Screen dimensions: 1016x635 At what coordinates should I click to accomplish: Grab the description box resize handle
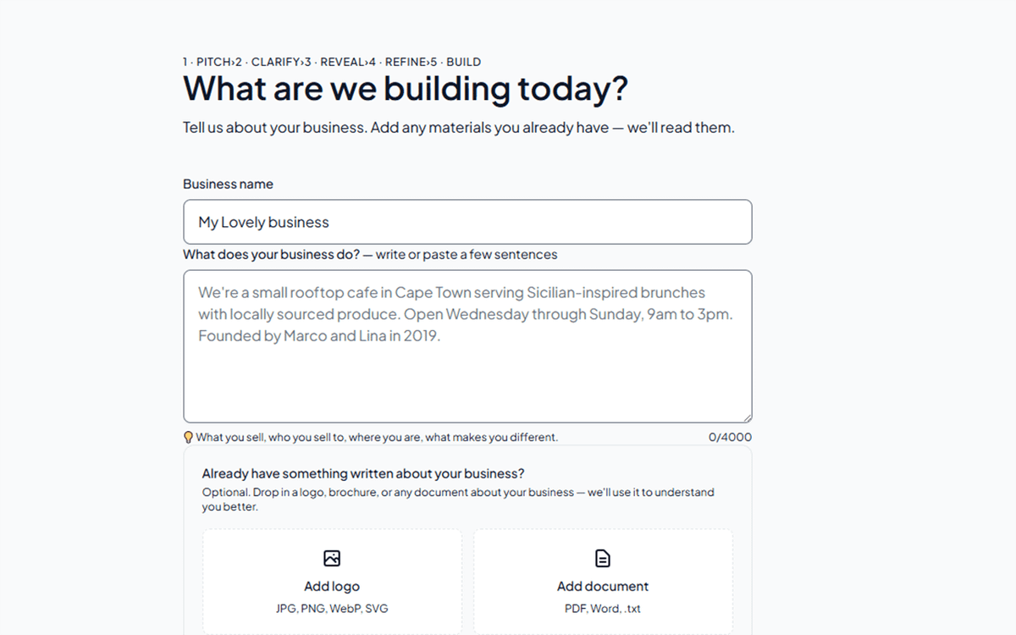coord(746,417)
